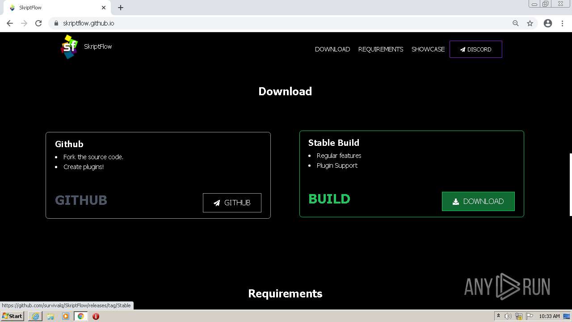572x322 pixels.
Task: Click the SkriptFlow brand text
Action: (98, 47)
